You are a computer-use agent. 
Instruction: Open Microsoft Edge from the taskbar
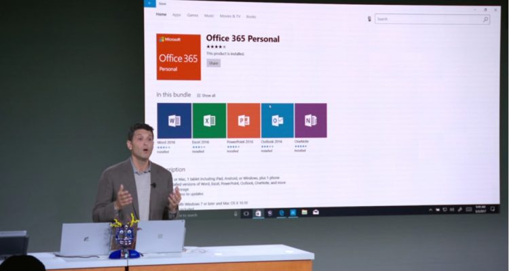click(x=282, y=213)
